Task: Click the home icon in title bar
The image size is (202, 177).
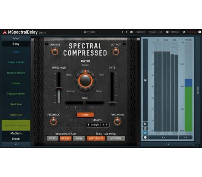Action: coord(184,32)
